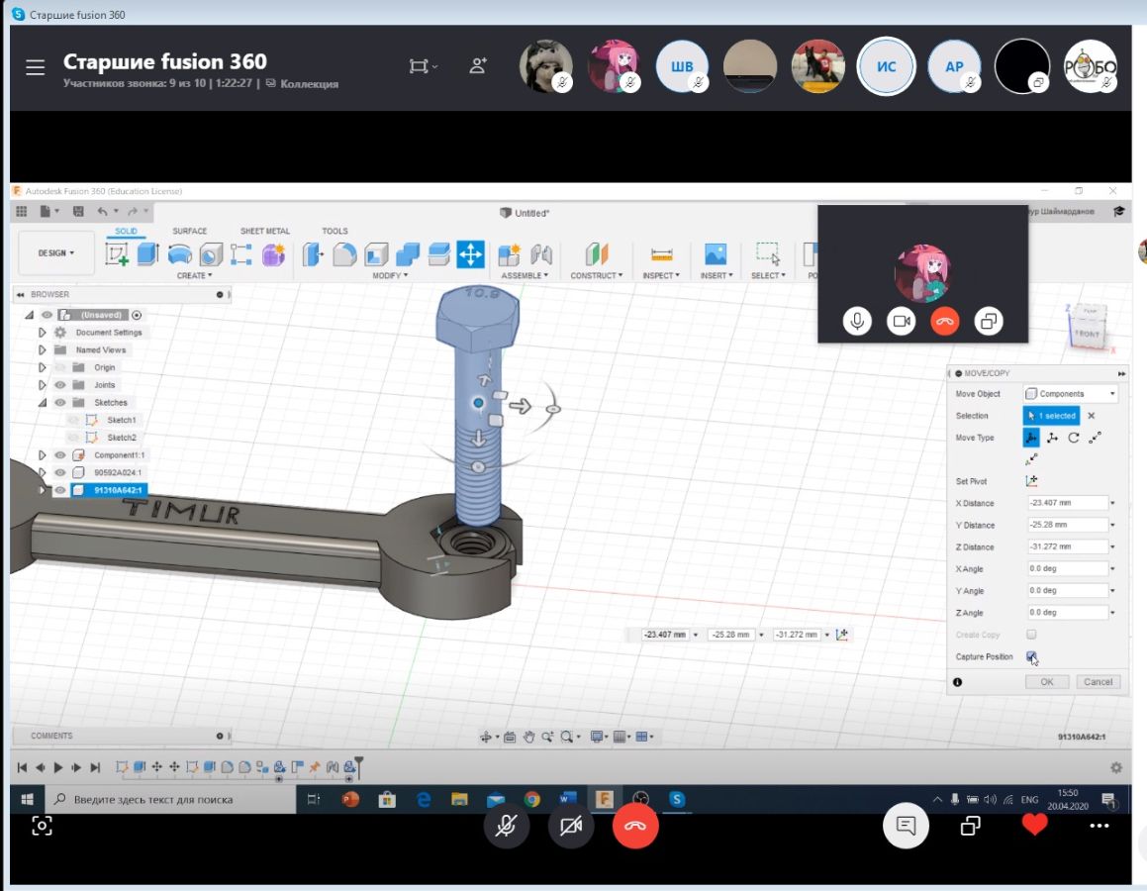Viewport: 1147px width, 891px height.
Task: Select the Revolve tool
Action: (179, 254)
